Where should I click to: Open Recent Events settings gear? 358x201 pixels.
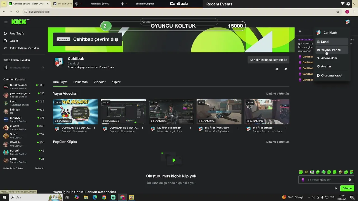tap(348, 4)
